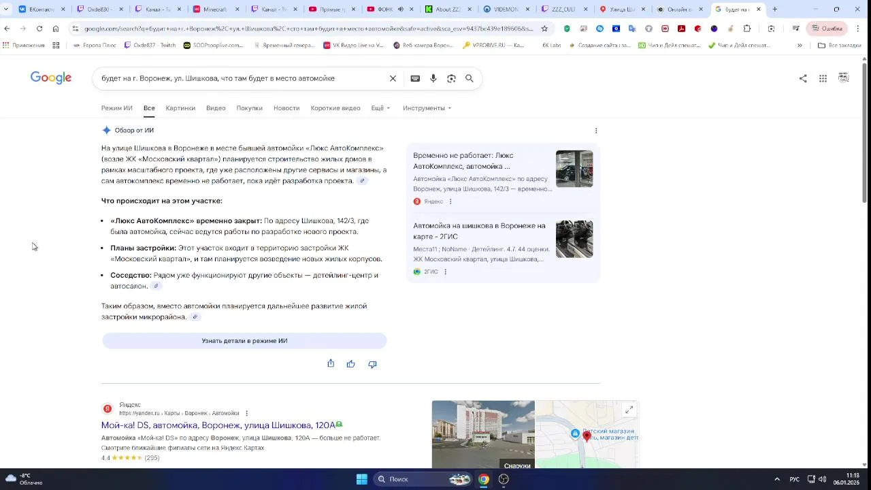Open the 'Oxde837 - Twitch' bookmark
The width and height of the screenshot is (871, 490).
150,46
